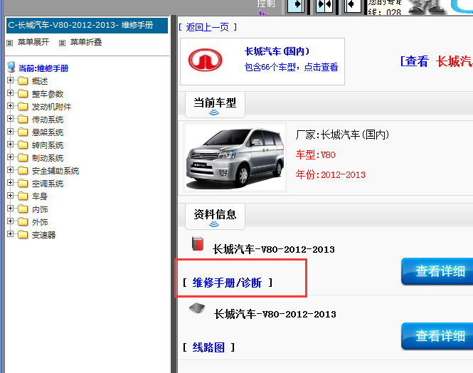Click the 安全辅助系统 folder icon

[x=23, y=171]
